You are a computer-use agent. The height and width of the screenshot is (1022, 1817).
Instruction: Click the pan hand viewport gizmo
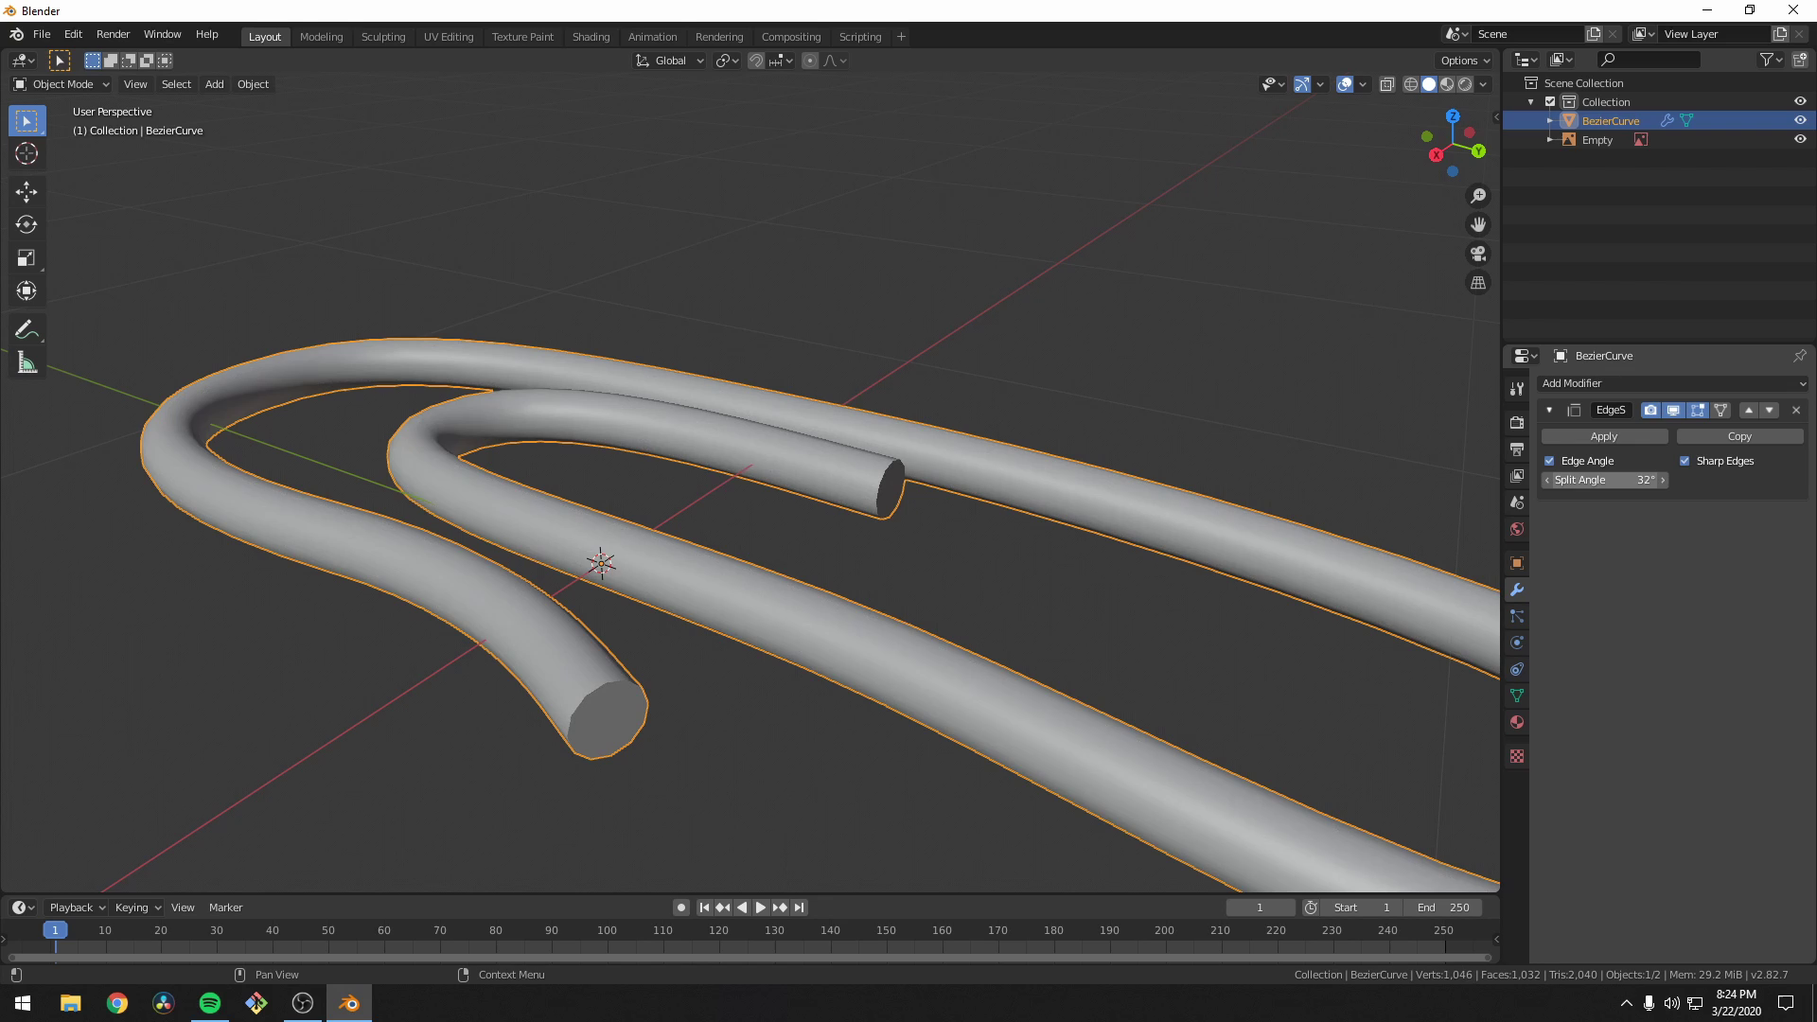pos(1478,225)
